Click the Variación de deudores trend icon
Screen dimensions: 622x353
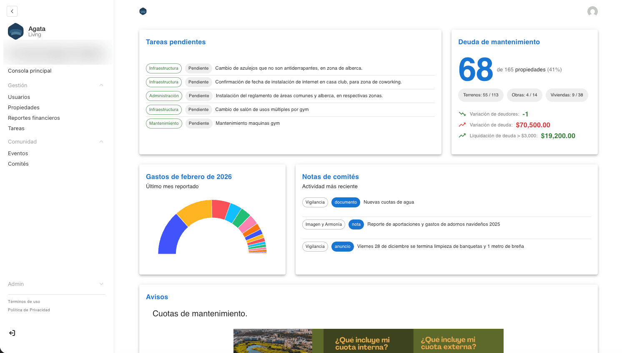point(462,114)
